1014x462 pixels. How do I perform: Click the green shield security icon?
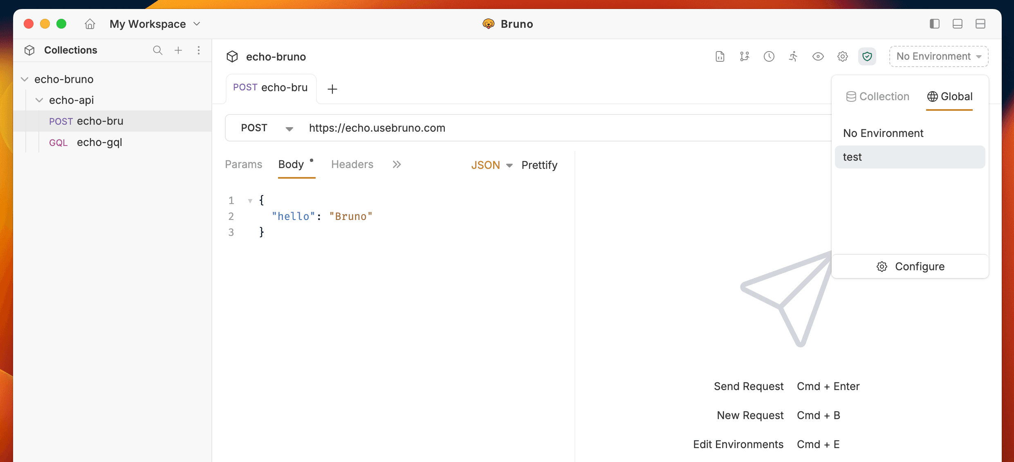pyautogui.click(x=867, y=56)
